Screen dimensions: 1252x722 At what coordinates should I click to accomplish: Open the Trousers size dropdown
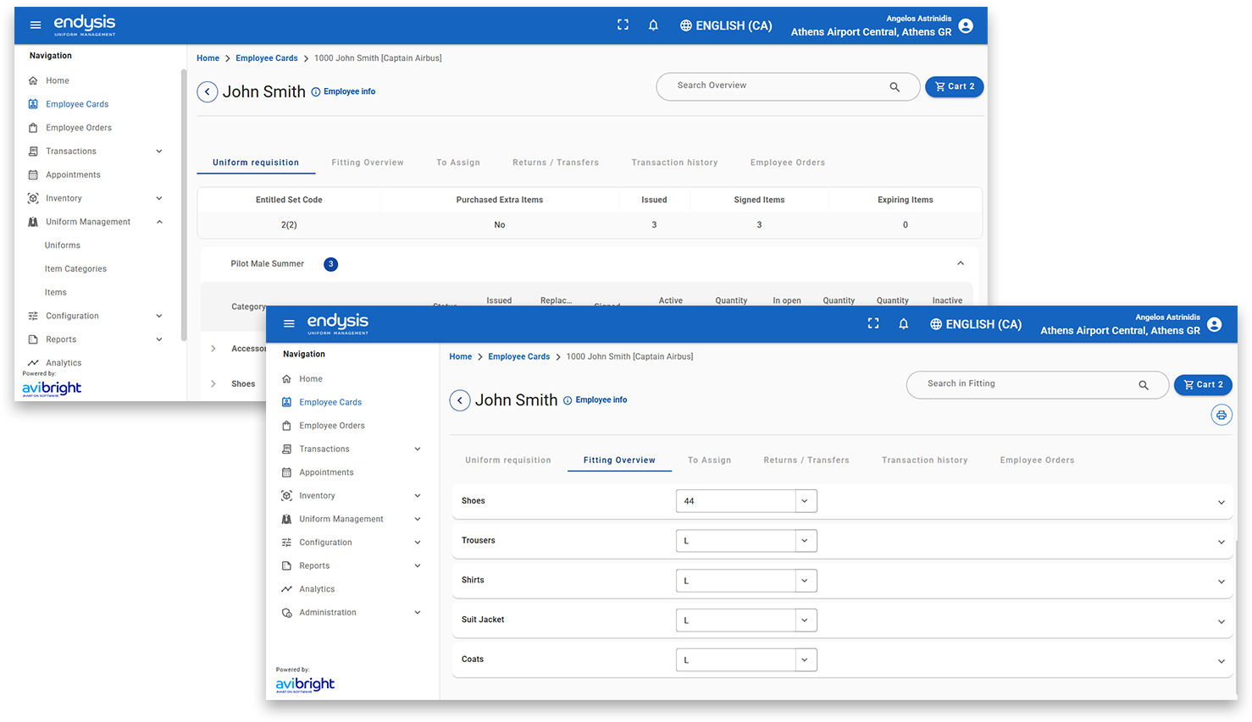[804, 541]
